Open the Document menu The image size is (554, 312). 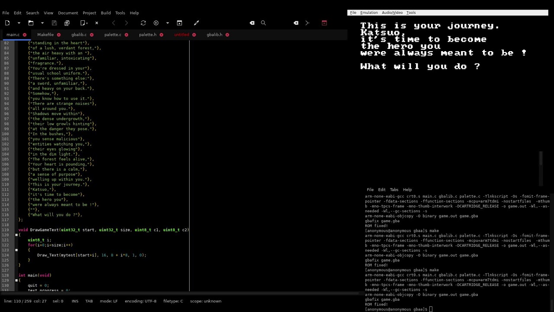coord(68,13)
